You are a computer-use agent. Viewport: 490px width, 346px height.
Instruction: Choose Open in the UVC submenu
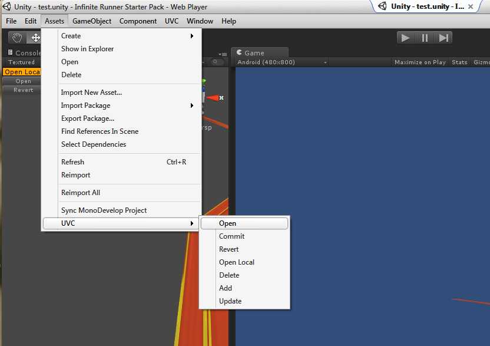pyautogui.click(x=244, y=223)
